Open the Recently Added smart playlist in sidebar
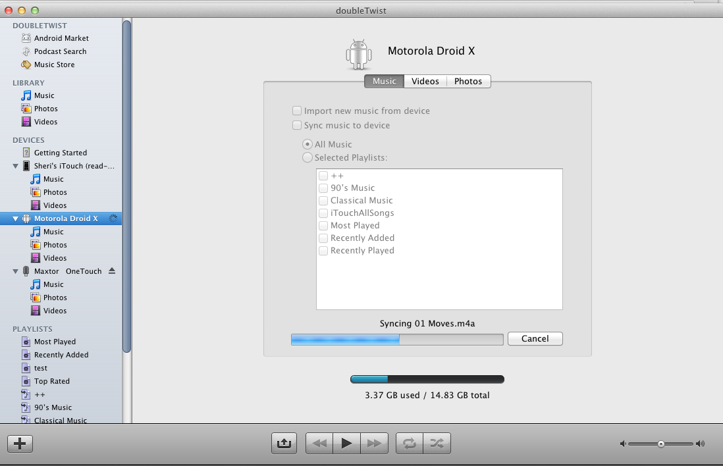The image size is (723, 466). point(55,355)
